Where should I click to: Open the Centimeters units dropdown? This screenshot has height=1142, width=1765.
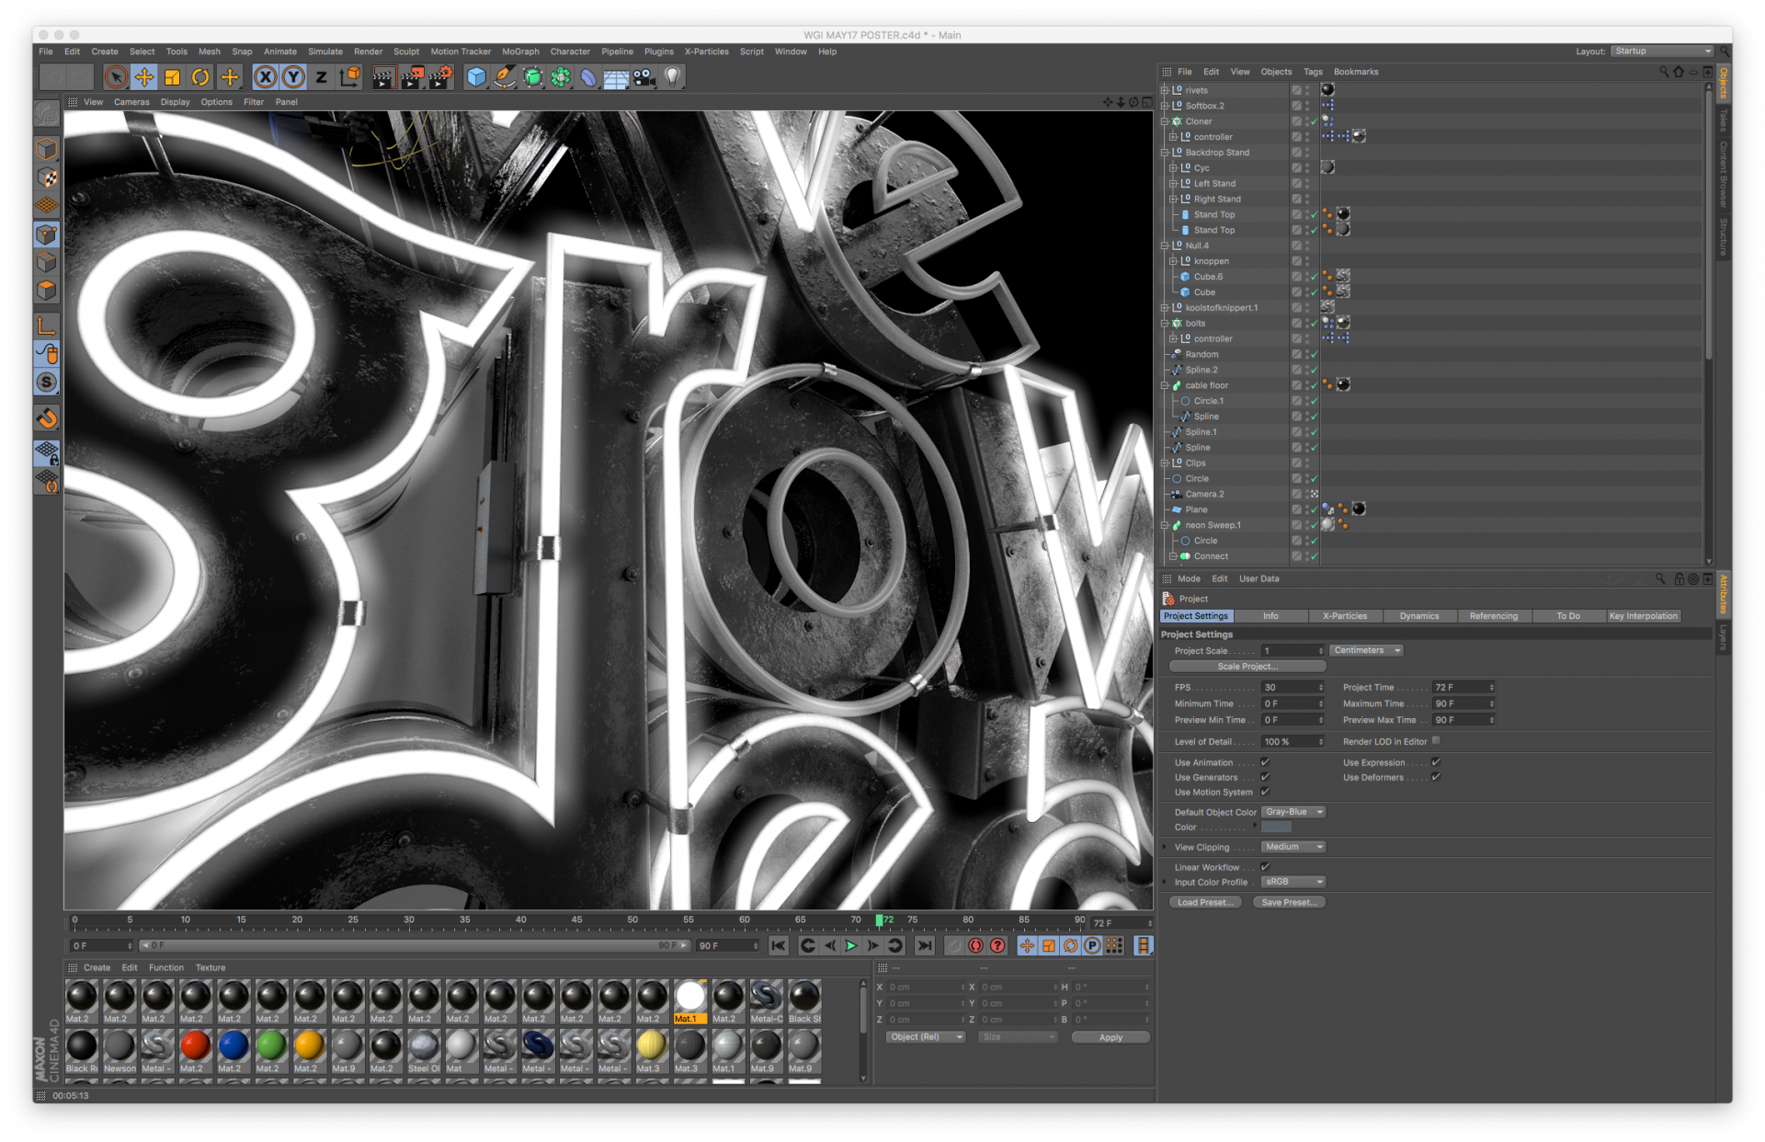point(1366,651)
